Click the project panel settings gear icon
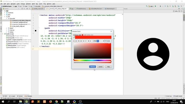This screenshot has width=185, height=104. point(27,9)
